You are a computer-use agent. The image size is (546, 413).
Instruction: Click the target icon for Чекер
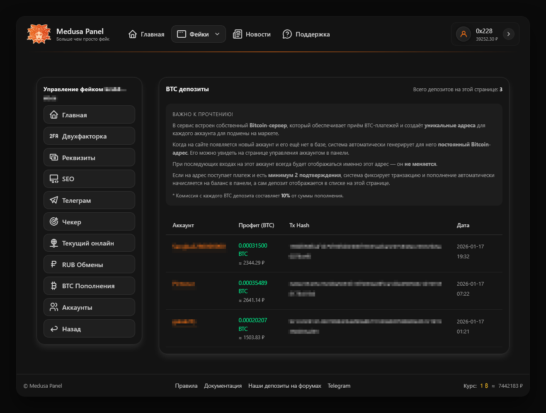54,222
